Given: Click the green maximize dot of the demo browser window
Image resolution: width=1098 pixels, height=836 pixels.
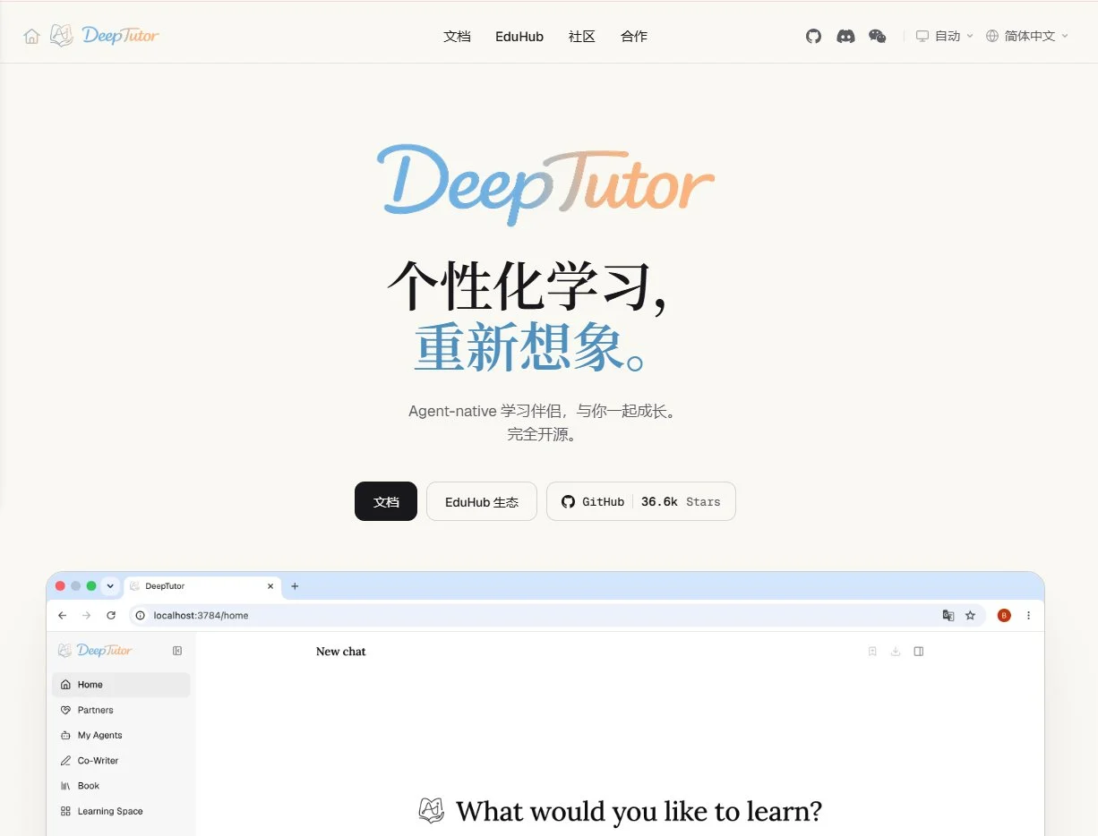Looking at the screenshot, I should [x=91, y=586].
